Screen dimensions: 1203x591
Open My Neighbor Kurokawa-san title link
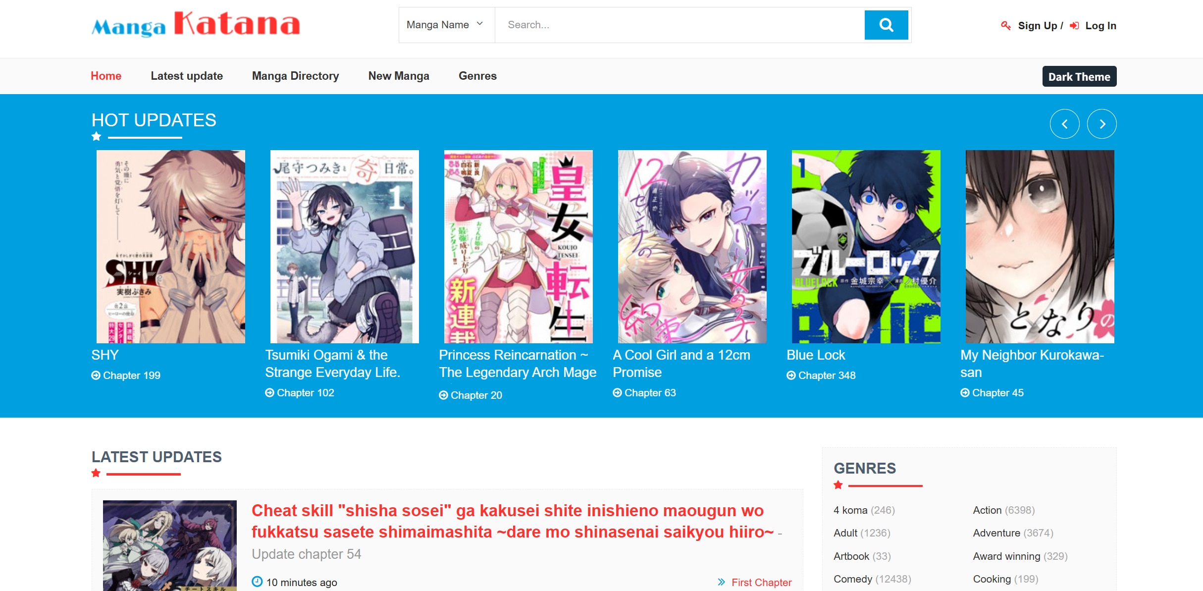tap(1032, 364)
